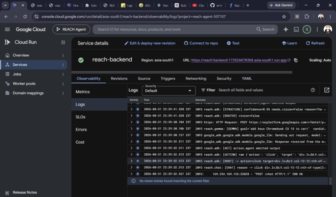Open the Google Cloud settings kebab menu

(x=317, y=29)
